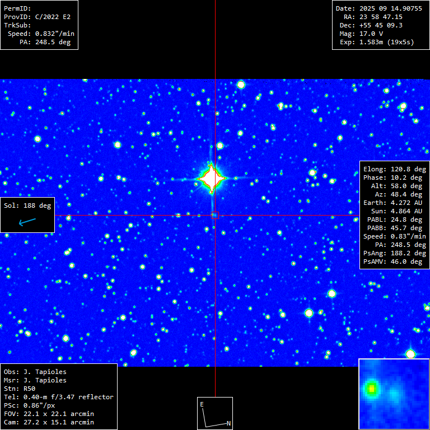
Task: Click the Phase 10.2 deg entry
Action: [x=393, y=177]
